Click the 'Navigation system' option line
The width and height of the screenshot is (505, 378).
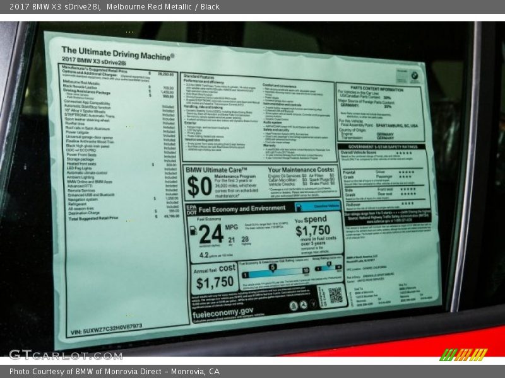coord(123,199)
